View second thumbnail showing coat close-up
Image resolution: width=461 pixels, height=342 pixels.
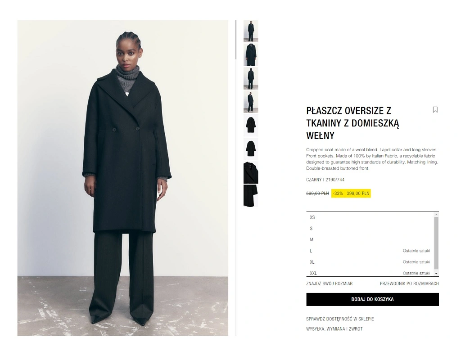(251, 54)
